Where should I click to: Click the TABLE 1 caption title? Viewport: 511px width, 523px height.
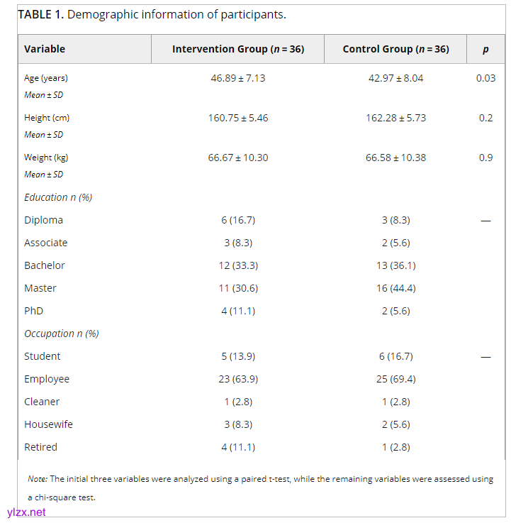click(152, 14)
